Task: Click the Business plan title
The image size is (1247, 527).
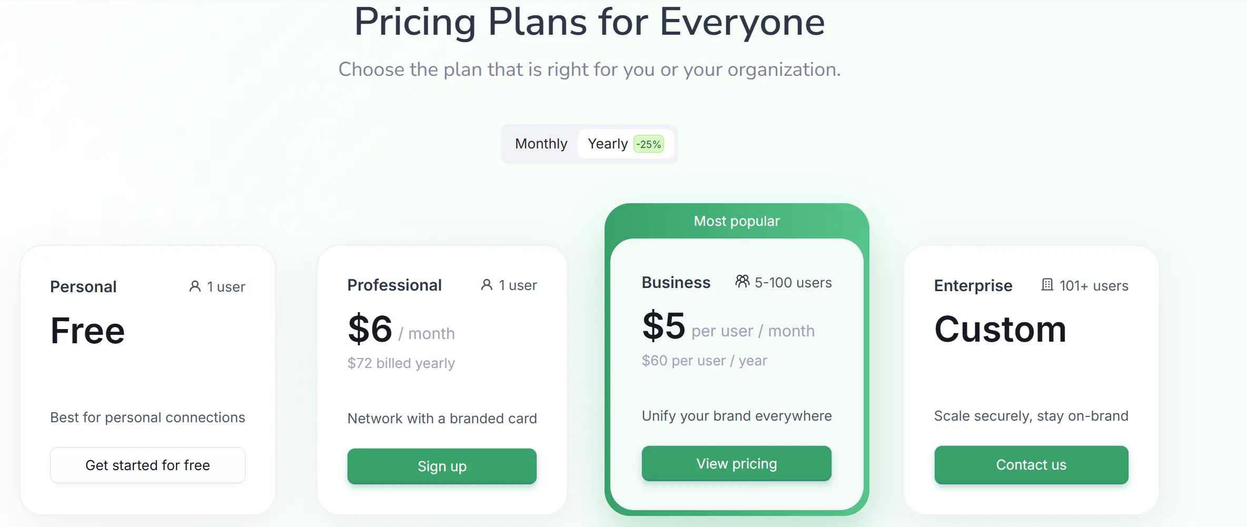Action: (676, 282)
